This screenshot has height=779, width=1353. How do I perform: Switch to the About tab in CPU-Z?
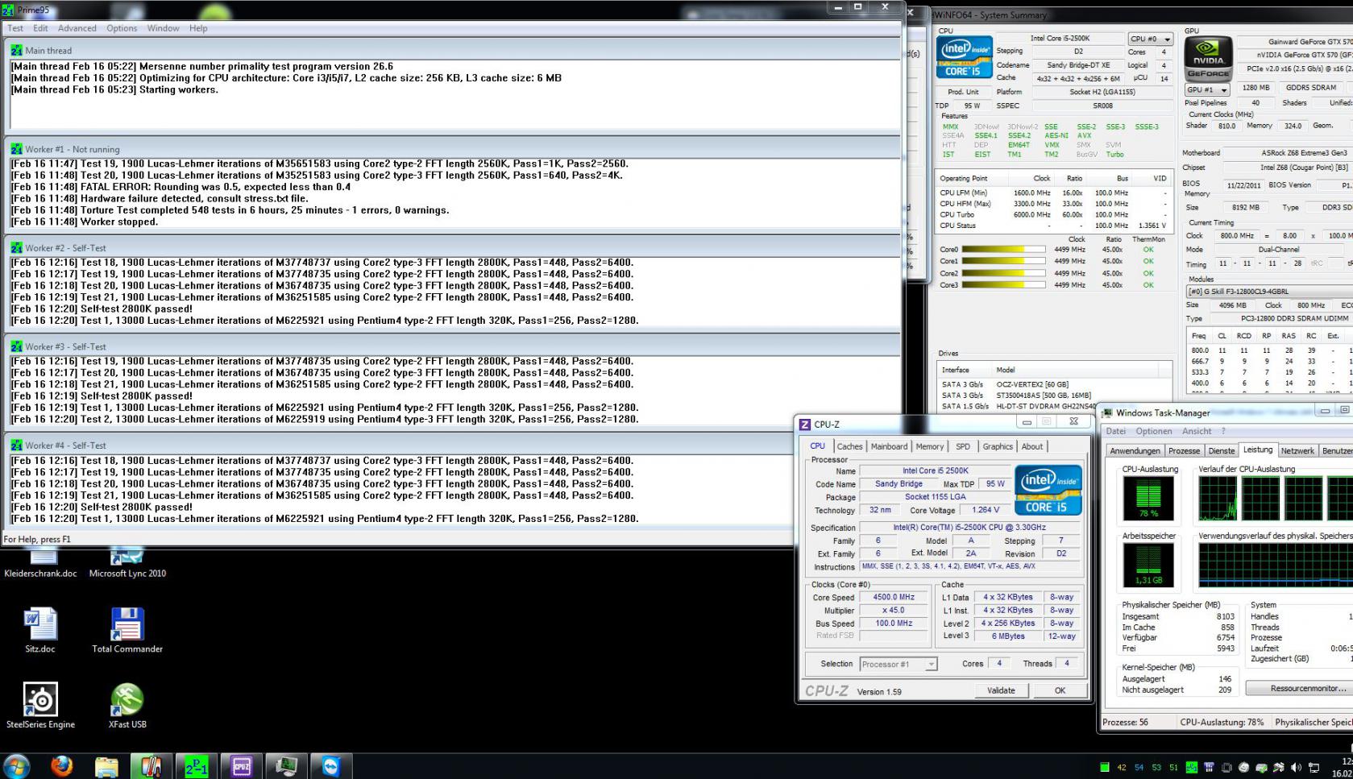[x=1032, y=446]
